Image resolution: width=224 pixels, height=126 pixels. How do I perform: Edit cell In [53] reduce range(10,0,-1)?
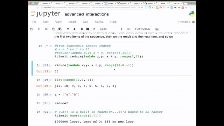[x=94, y=65]
